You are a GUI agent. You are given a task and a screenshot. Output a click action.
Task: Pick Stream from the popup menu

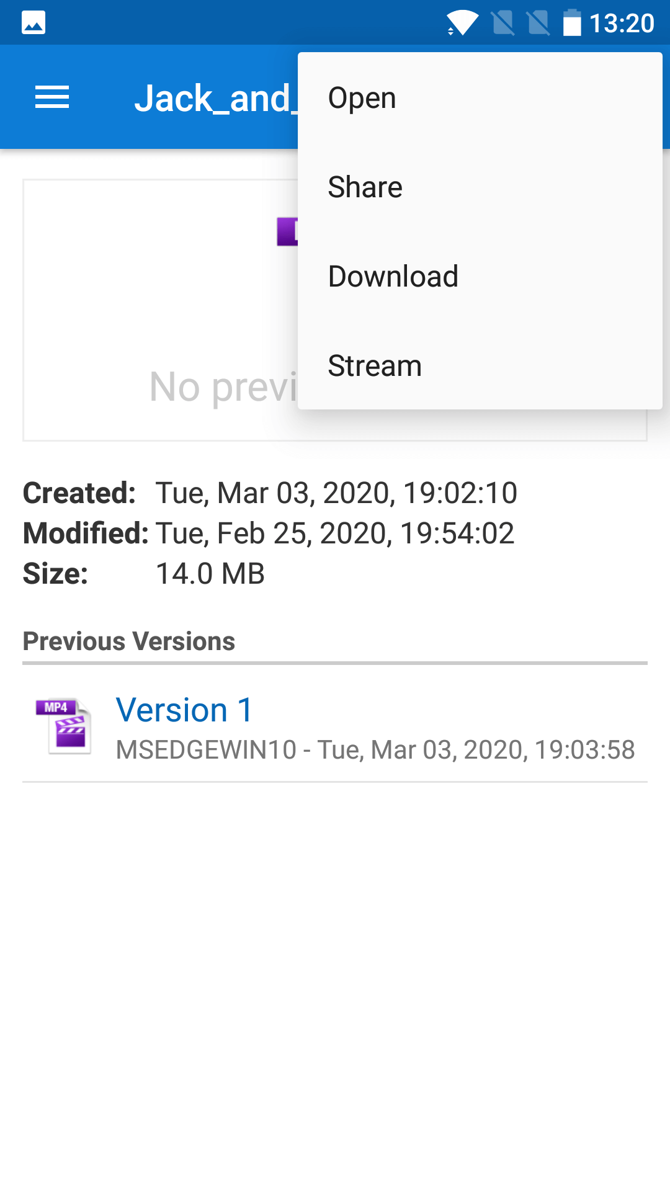[x=375, y=366]
